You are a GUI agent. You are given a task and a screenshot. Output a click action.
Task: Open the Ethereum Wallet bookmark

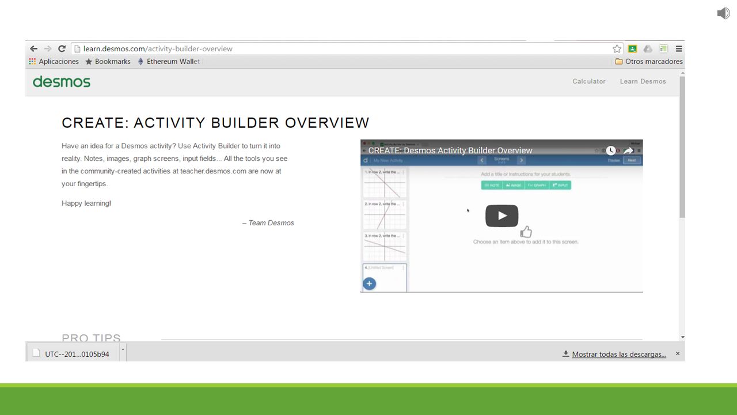click(x=169, y=62)
